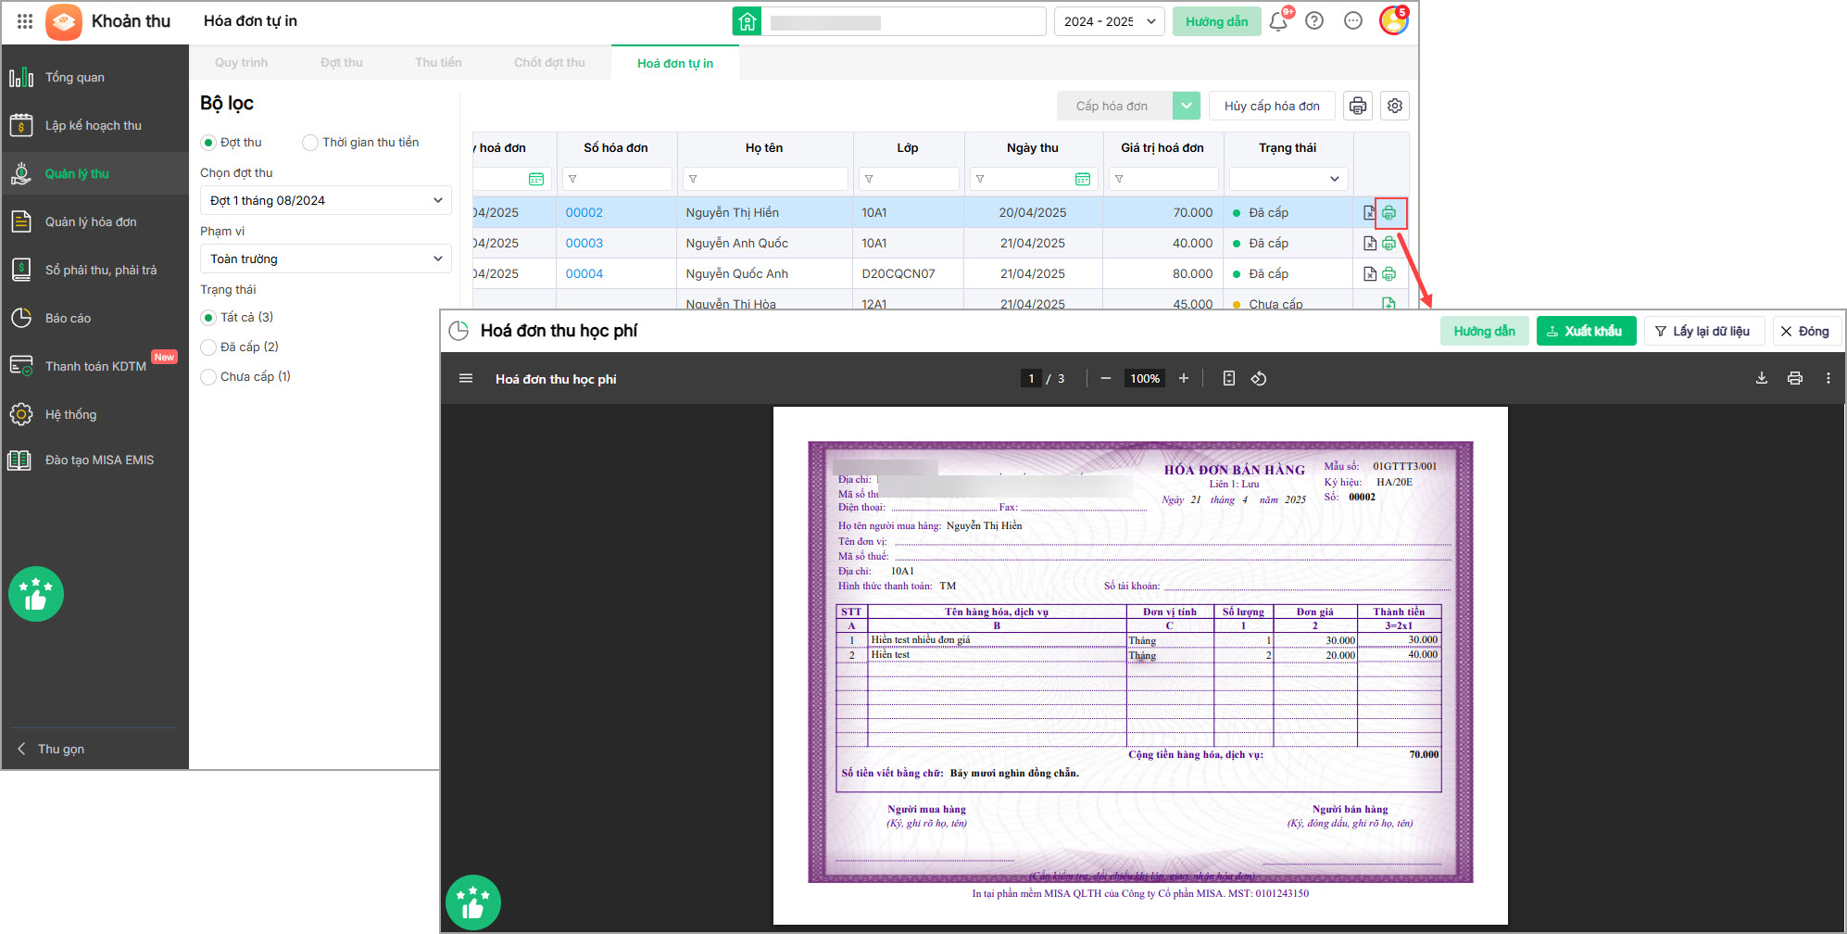Open invoice number 00003 link

[584, 244]
